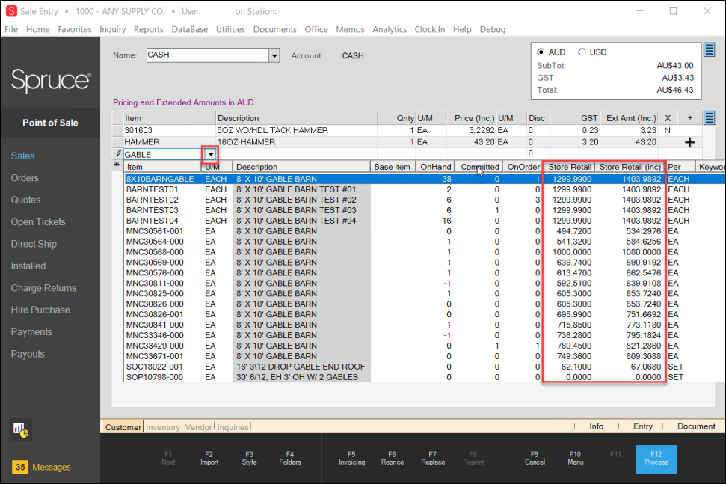726x484 pixels.
Task: Select the BARNTEST01 item row
Action: [425, 189]
